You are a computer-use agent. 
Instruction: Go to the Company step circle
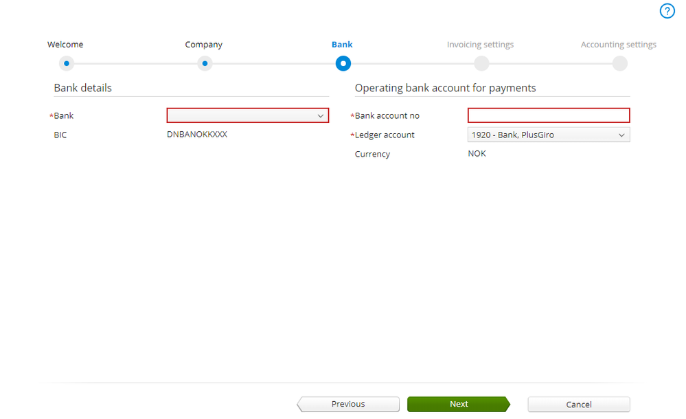tap(205, 63)
